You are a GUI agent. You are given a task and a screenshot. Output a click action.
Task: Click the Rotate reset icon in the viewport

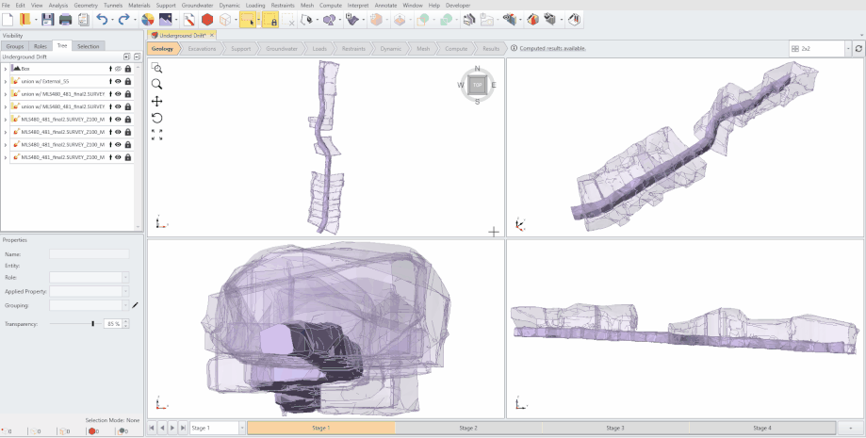point(156,118)
